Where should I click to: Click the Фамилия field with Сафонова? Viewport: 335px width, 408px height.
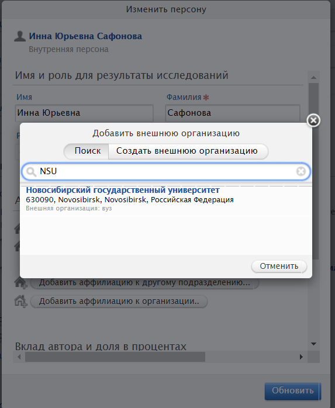pos(233,113)
